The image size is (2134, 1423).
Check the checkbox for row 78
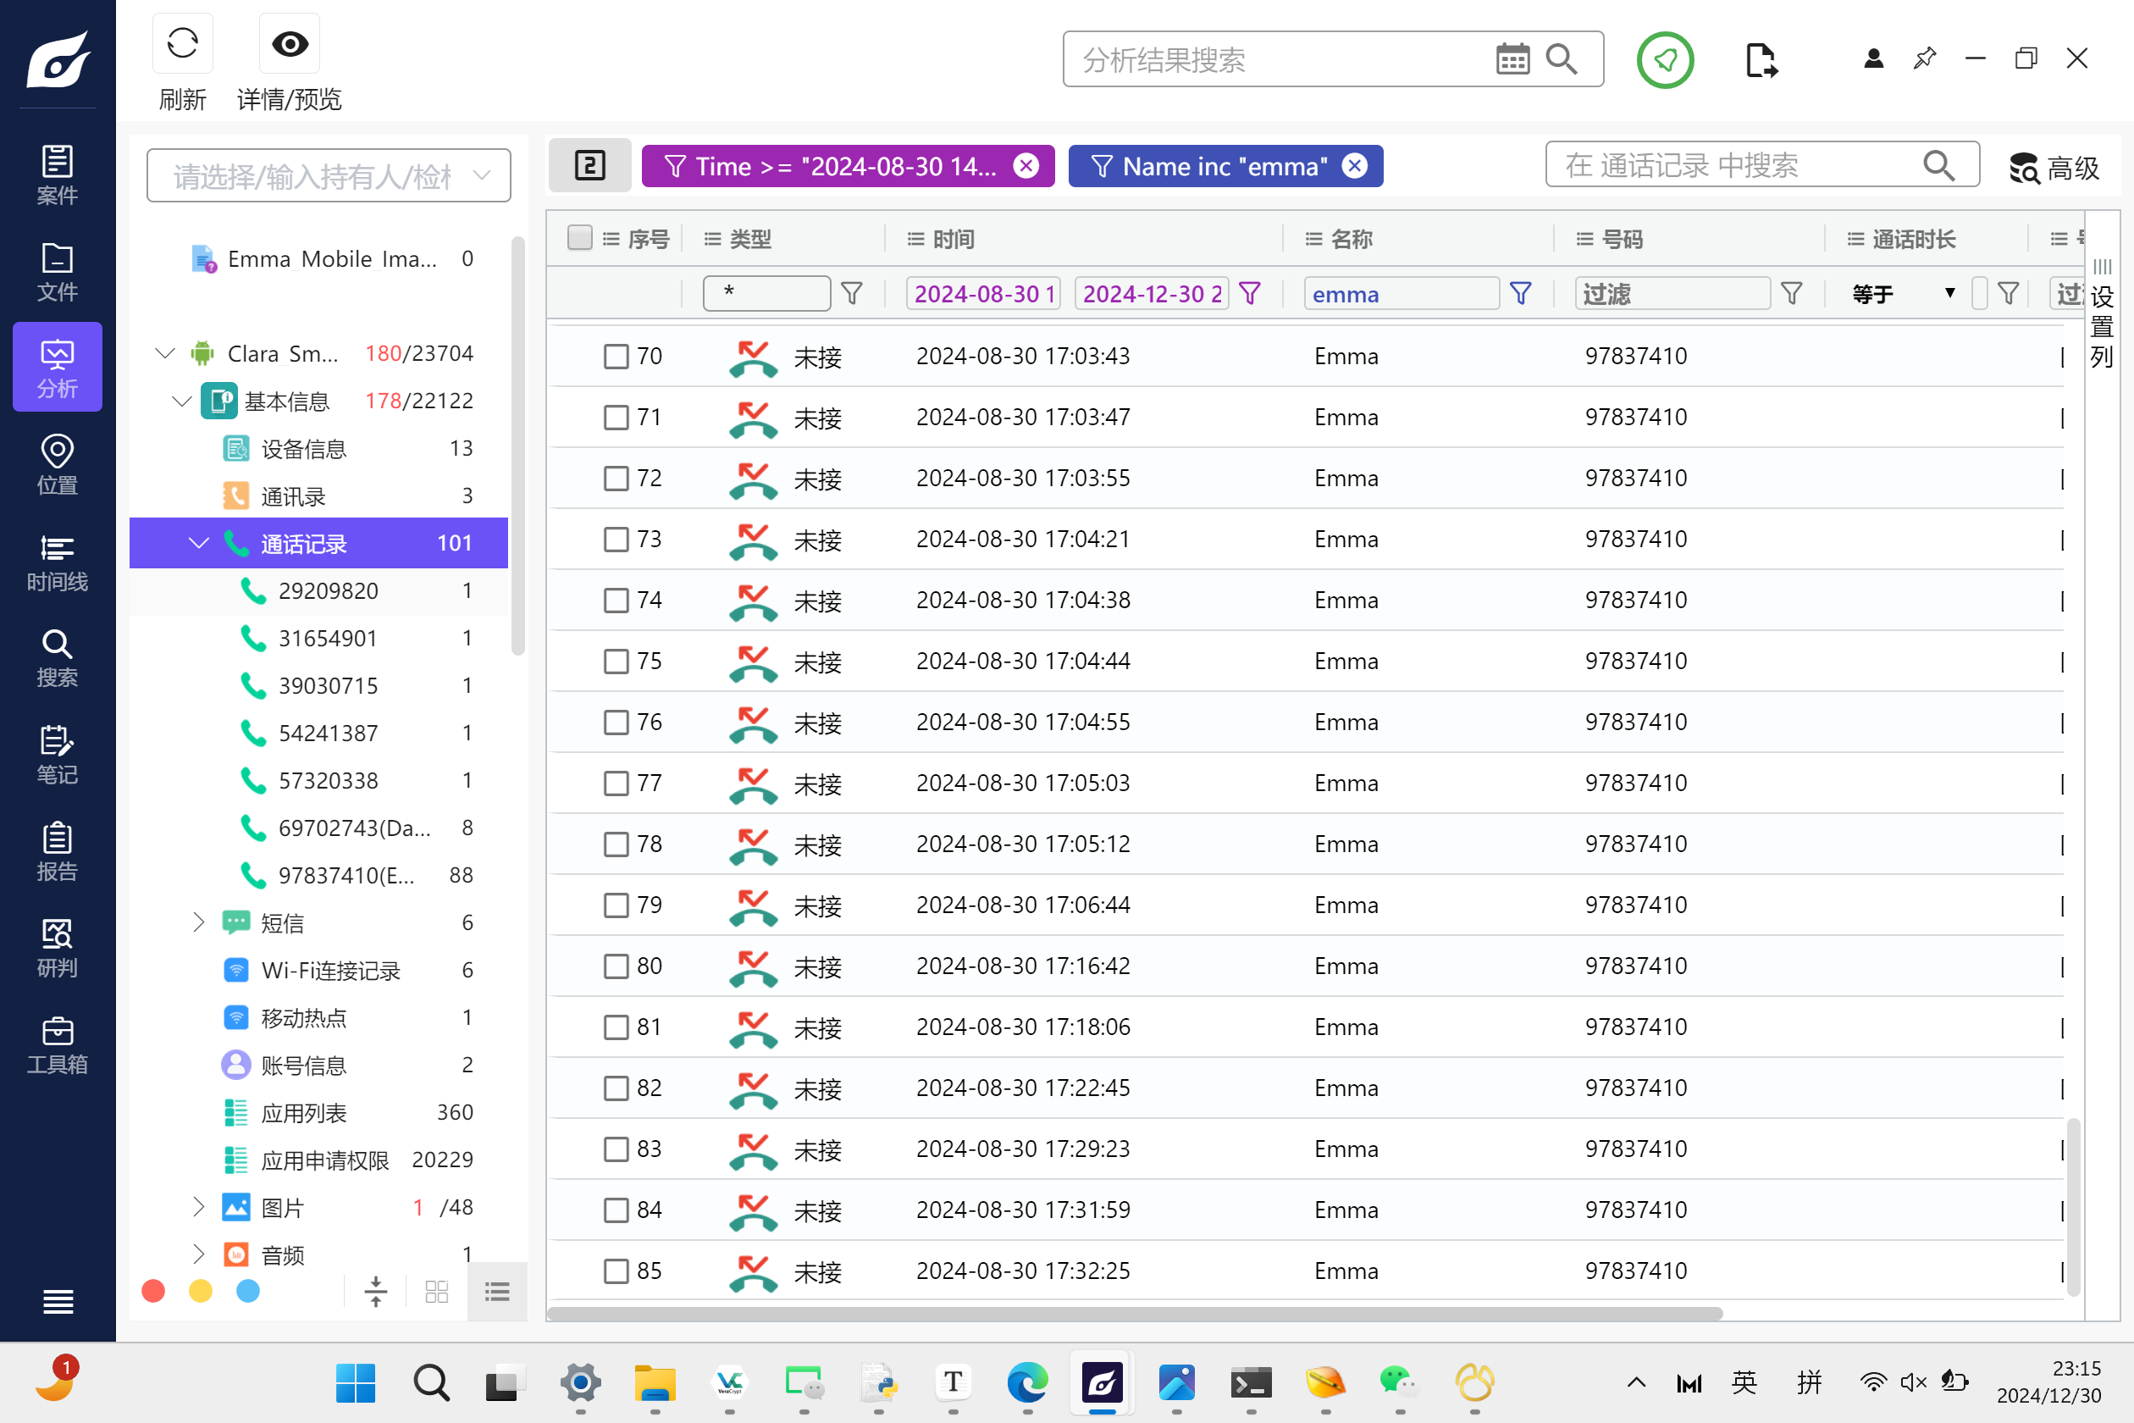click(x=616, y=844)
